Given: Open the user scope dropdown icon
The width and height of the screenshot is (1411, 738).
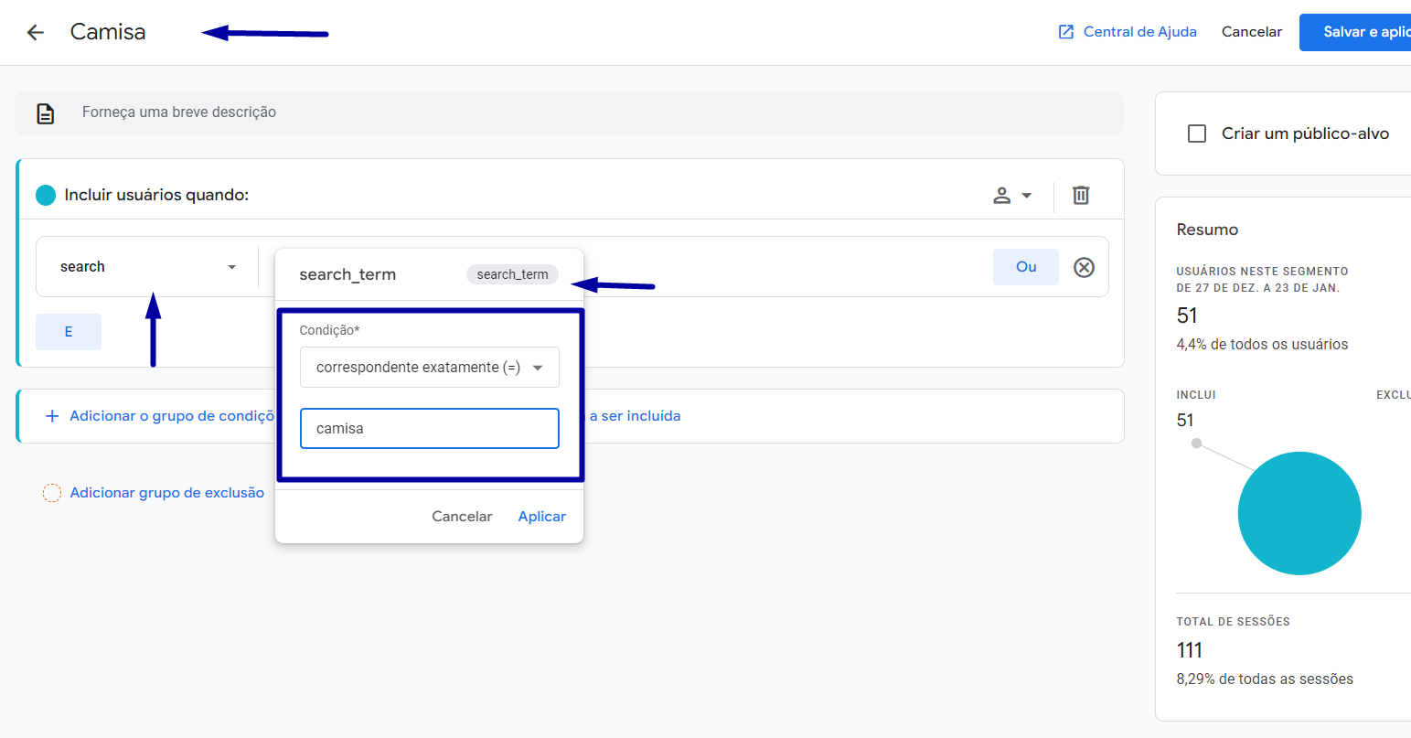Looking at the screenshot, I should click(x=1013, y=196).
